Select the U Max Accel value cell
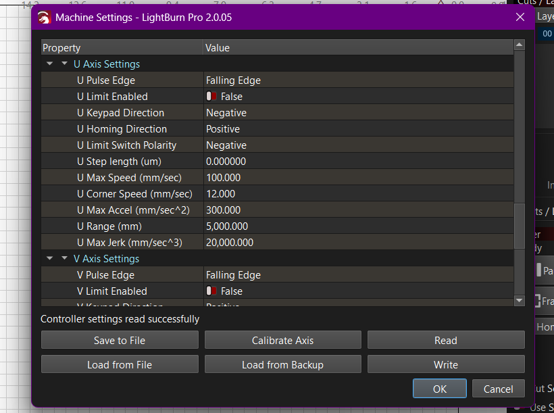Screen dimensions: 554x413 click(x=358, y=210)
